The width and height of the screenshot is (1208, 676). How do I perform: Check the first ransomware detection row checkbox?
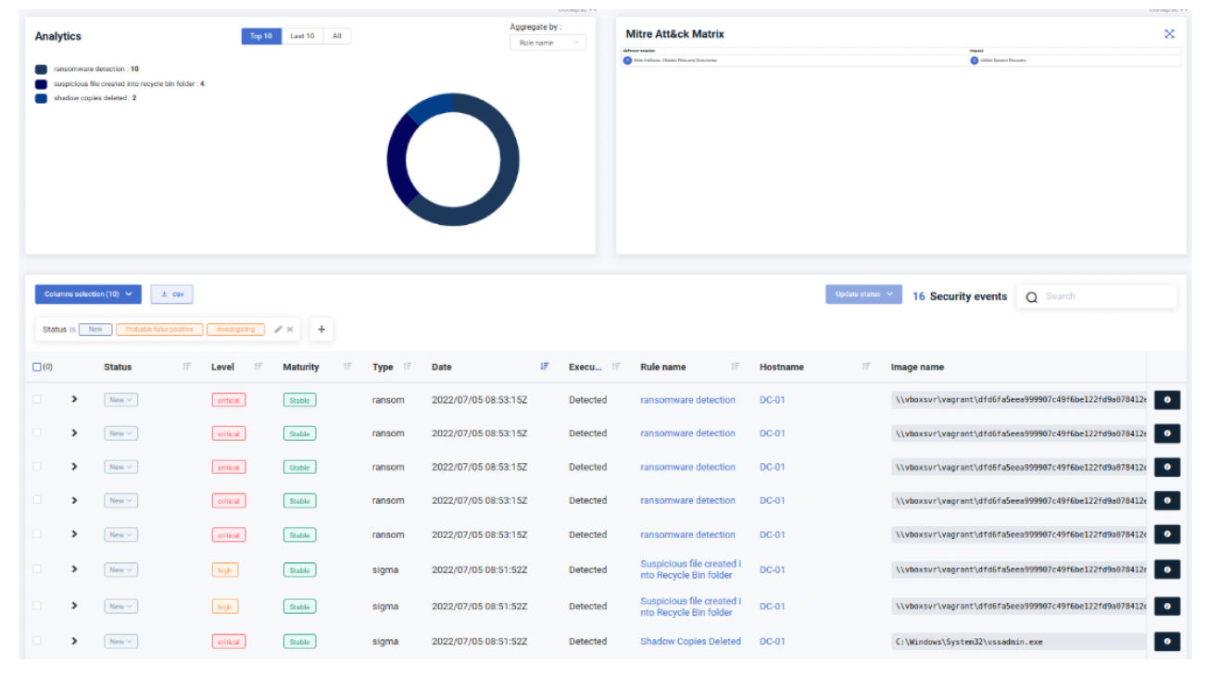(37, 400)
